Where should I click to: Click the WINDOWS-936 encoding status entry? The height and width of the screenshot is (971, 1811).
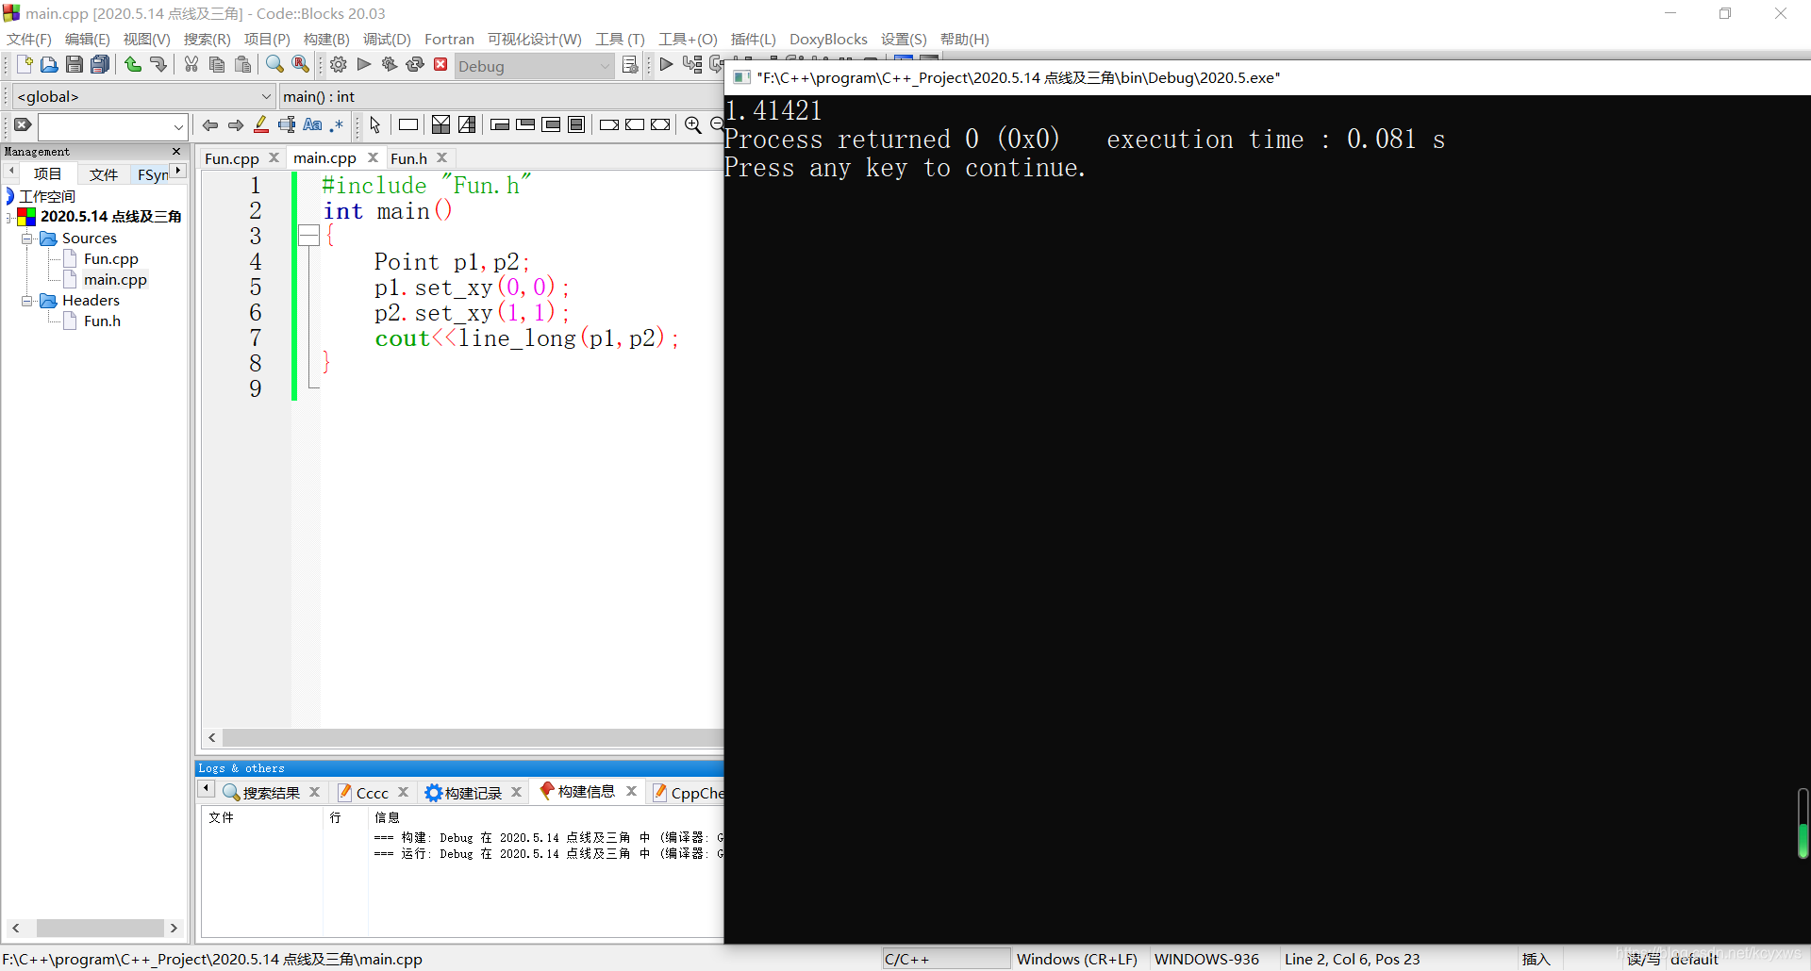click(x=1206, y=959)
